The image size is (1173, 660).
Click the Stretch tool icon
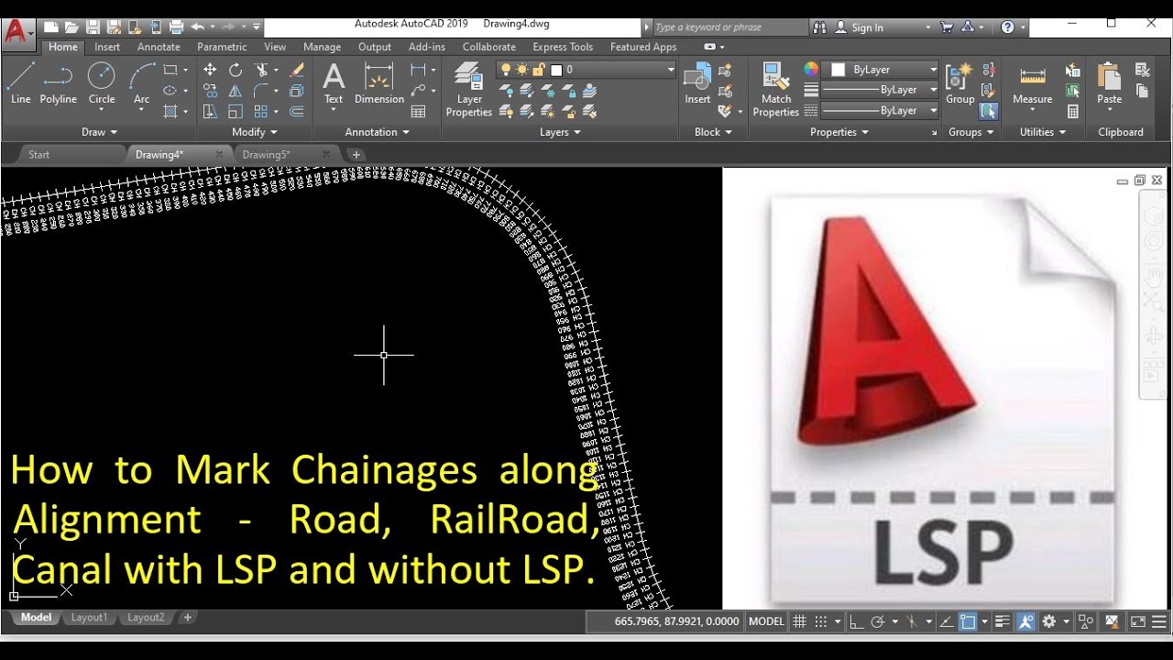[x=210, y=112]
